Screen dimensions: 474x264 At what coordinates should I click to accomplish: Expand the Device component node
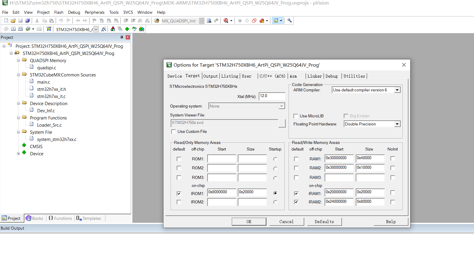[x=18, y=154]
